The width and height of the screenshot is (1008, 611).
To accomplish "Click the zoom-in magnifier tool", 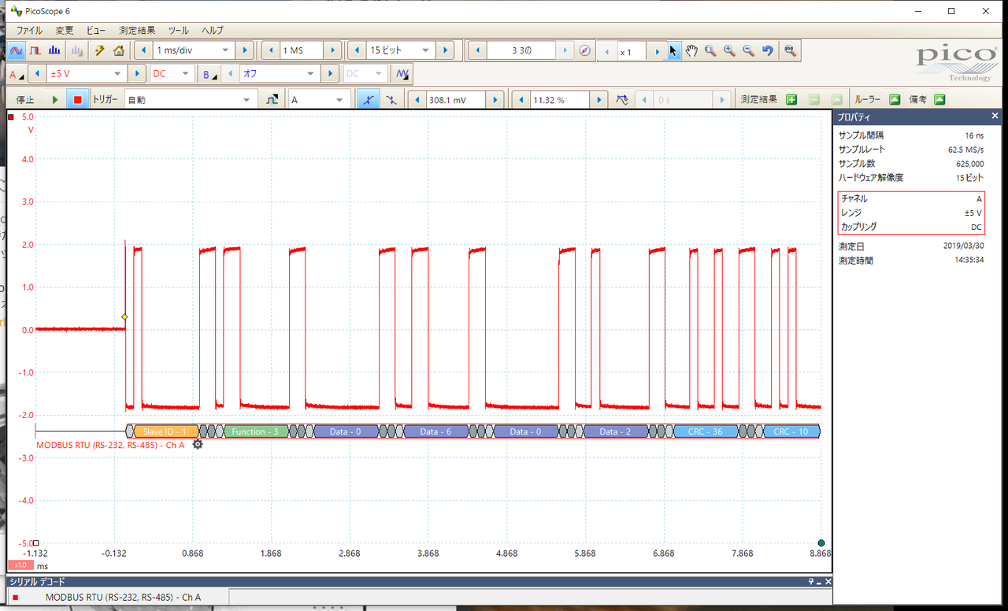I will click(729, 50).
